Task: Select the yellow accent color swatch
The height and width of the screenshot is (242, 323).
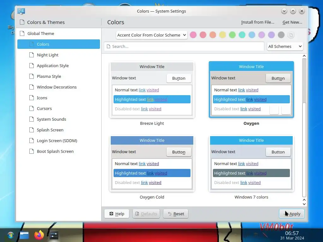Action: coord(222,35)
